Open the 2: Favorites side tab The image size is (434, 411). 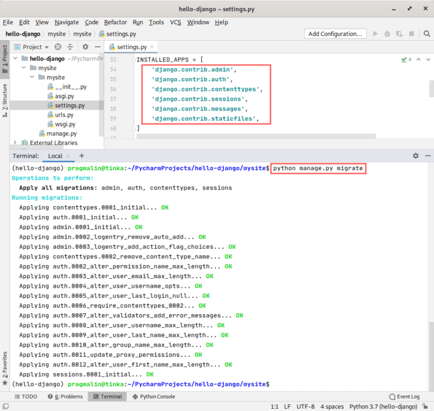pos(5,369)
